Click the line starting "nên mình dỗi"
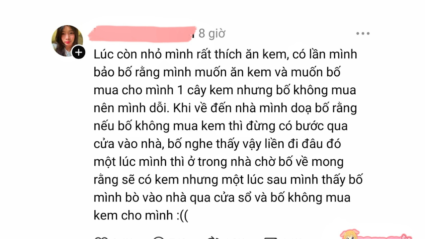Viewport: 425px width, 239px height. [x=225, y=108]
